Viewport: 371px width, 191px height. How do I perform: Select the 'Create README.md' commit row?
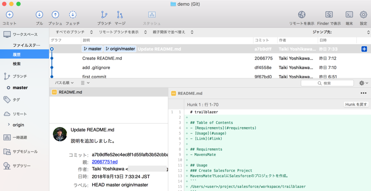coord(210,58)
